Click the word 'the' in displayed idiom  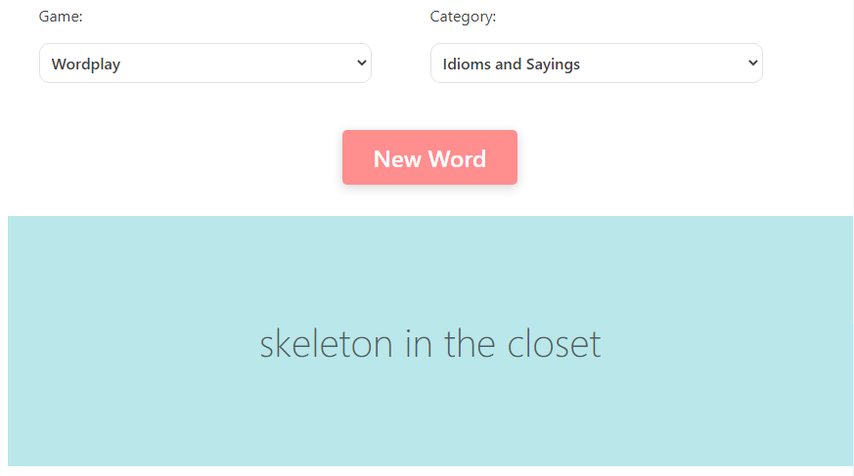click(x=470, y=344)
